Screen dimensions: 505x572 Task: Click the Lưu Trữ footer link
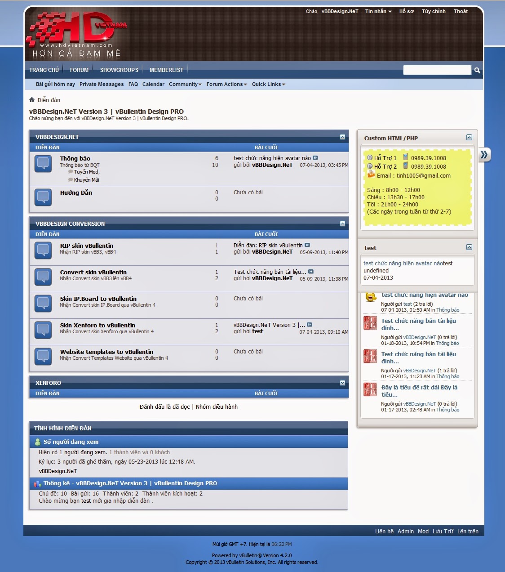coord(443,531)
